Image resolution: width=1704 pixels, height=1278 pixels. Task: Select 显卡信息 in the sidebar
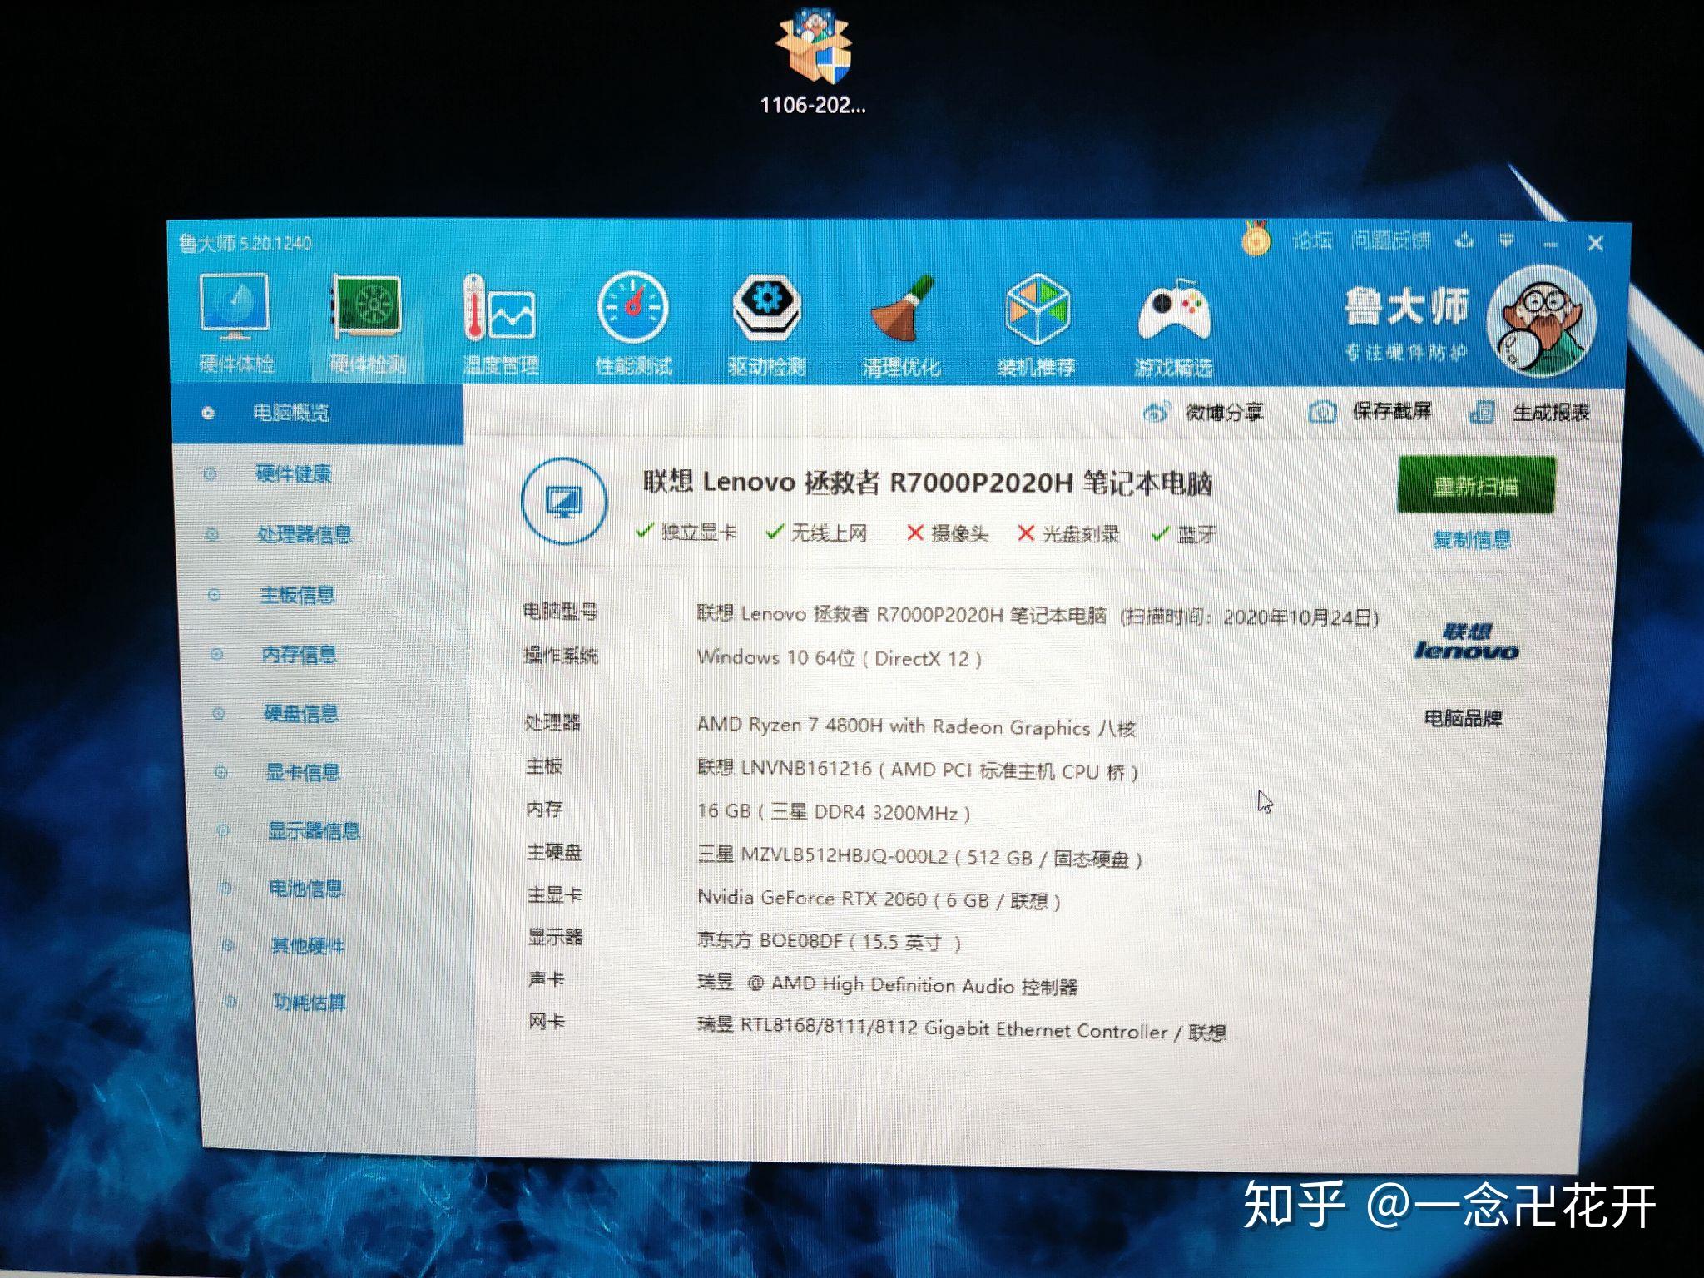302,772
